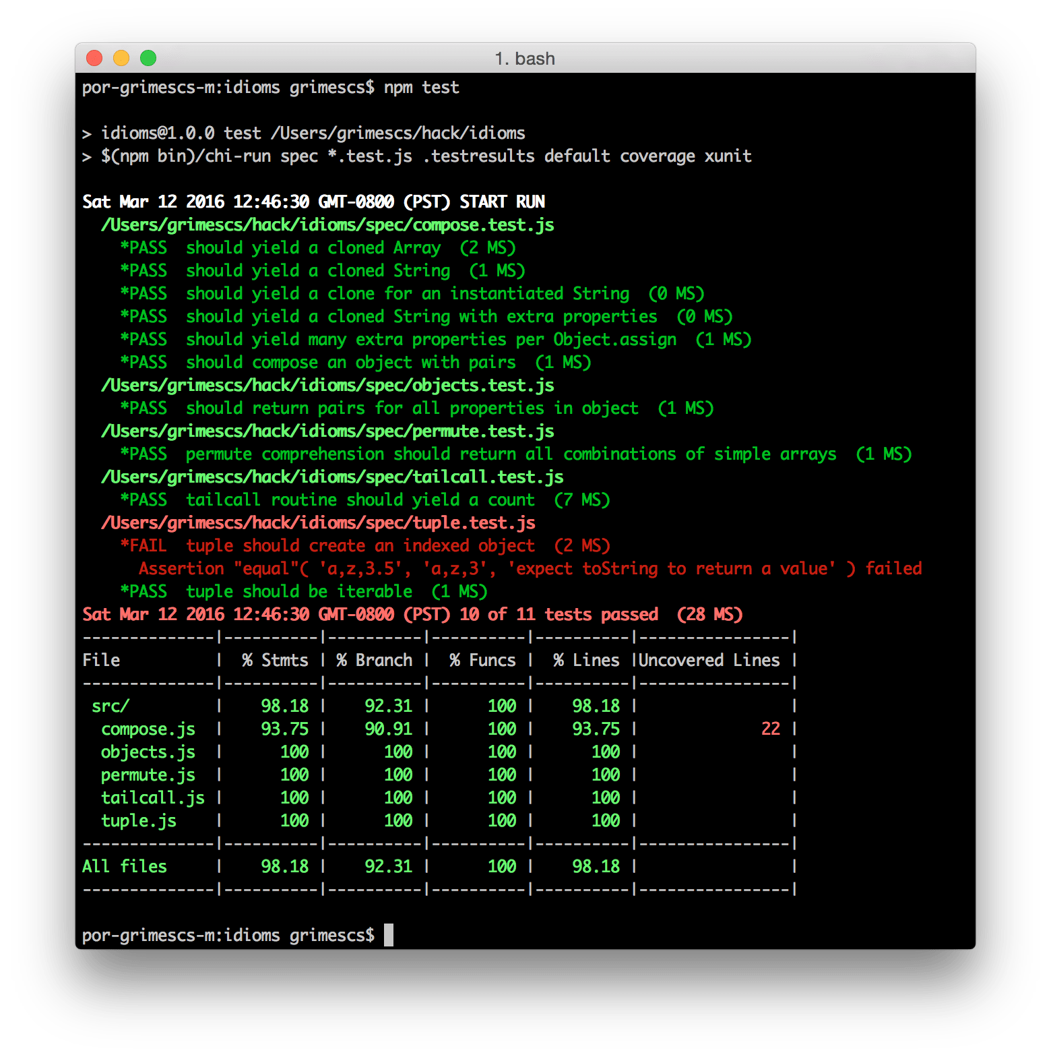Click the 'Uncovered Lines' column header
The width and height of the screenshot is (1051, 1057).
[x=709, y=661]
